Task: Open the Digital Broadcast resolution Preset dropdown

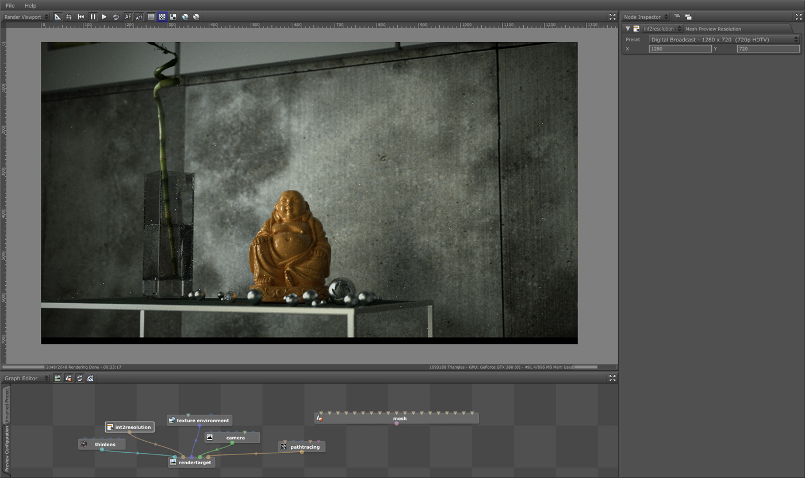Action: pyautogui.click(x=724, y=39)
